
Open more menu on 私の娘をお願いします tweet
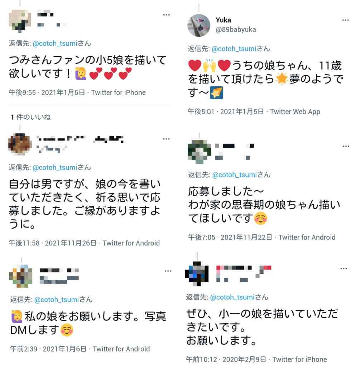(168, 271)
